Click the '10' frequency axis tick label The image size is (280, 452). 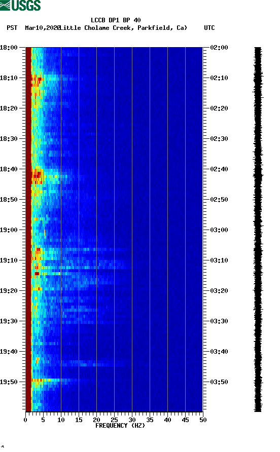click(61, 420)
